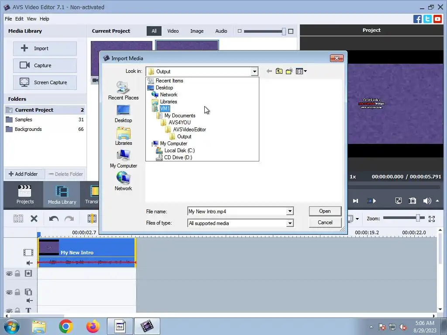Select AVSVideoEditor in folder tree

point(189,130)
